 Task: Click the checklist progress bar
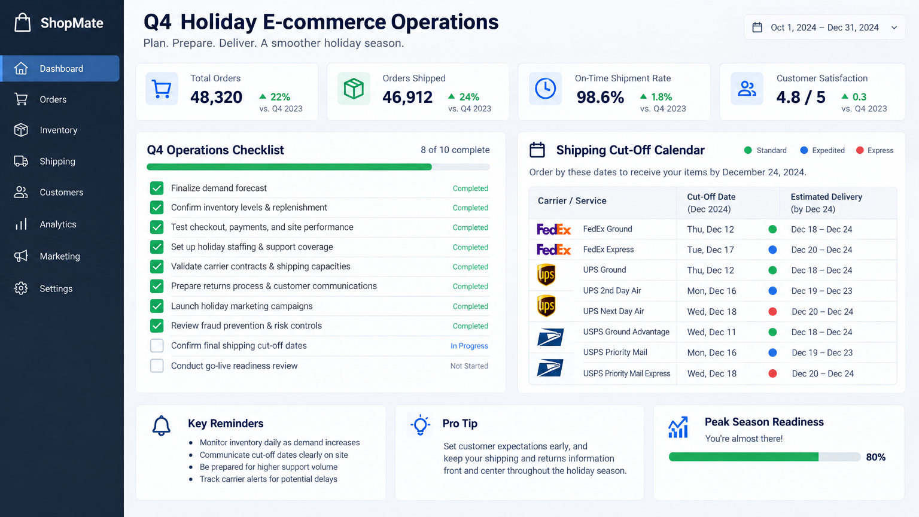click(x=318, y=167)
